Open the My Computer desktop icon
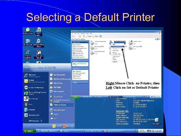Viewport: 181px width, 136px height. 28,42
